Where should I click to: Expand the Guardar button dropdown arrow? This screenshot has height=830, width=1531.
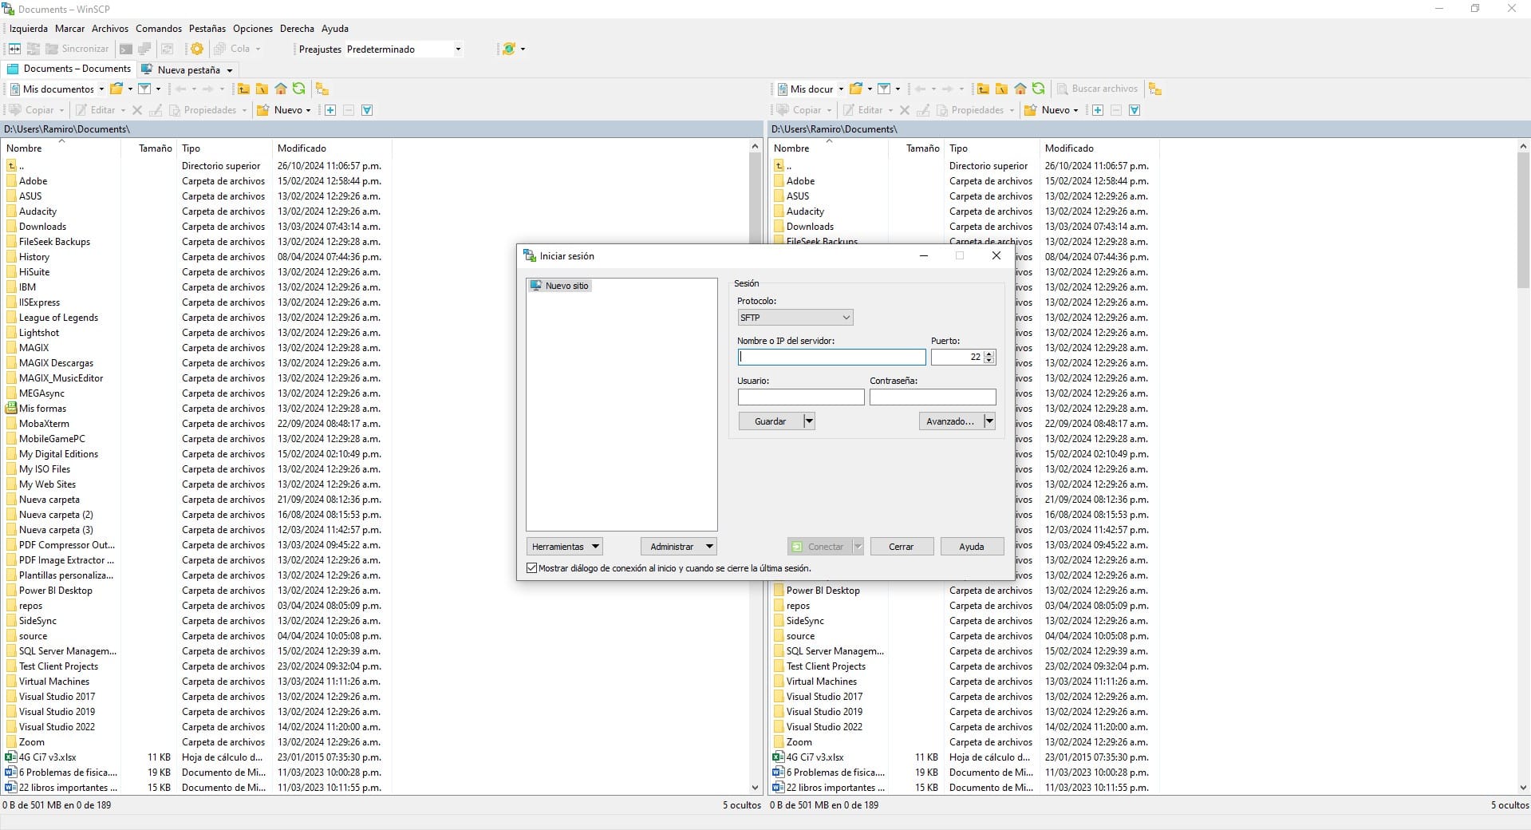[x=809, y=421]
